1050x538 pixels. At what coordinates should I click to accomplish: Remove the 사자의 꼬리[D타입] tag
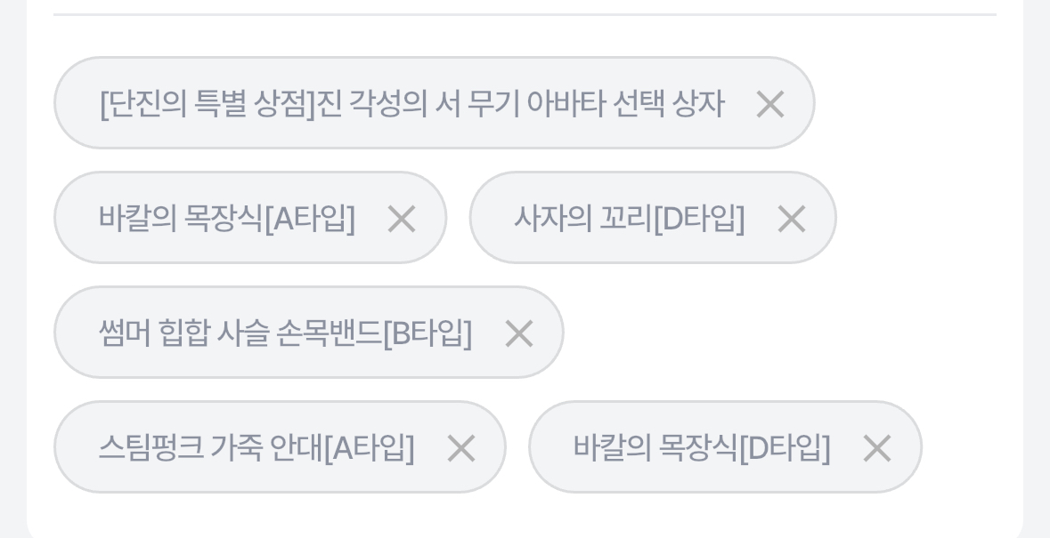791,219
